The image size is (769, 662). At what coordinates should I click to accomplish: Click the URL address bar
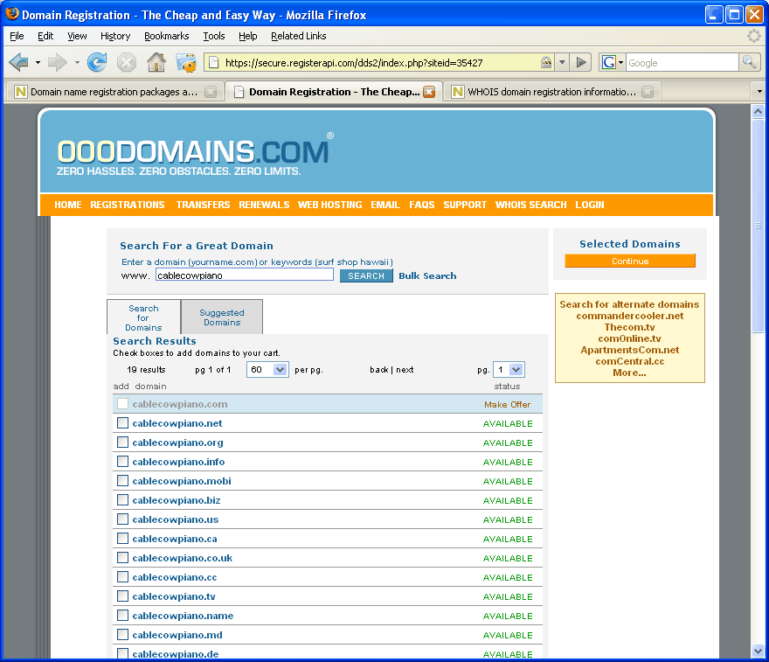[x=380, y=62]
